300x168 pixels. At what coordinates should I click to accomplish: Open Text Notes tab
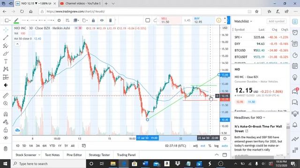coord(52,155)
